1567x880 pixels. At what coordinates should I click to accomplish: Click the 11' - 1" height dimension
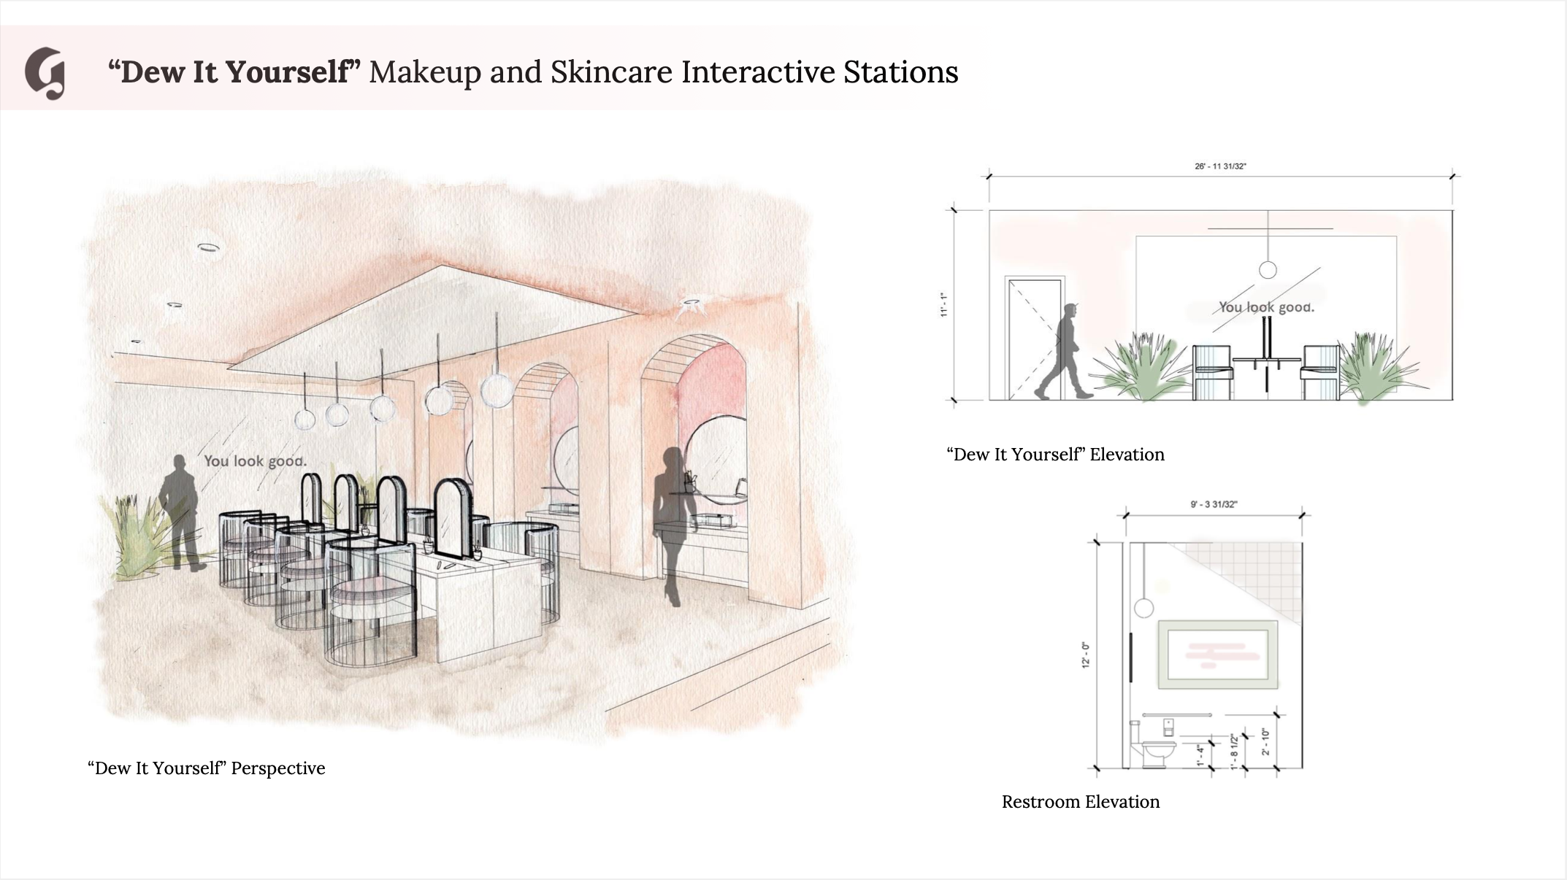click(x=944, y=305)
